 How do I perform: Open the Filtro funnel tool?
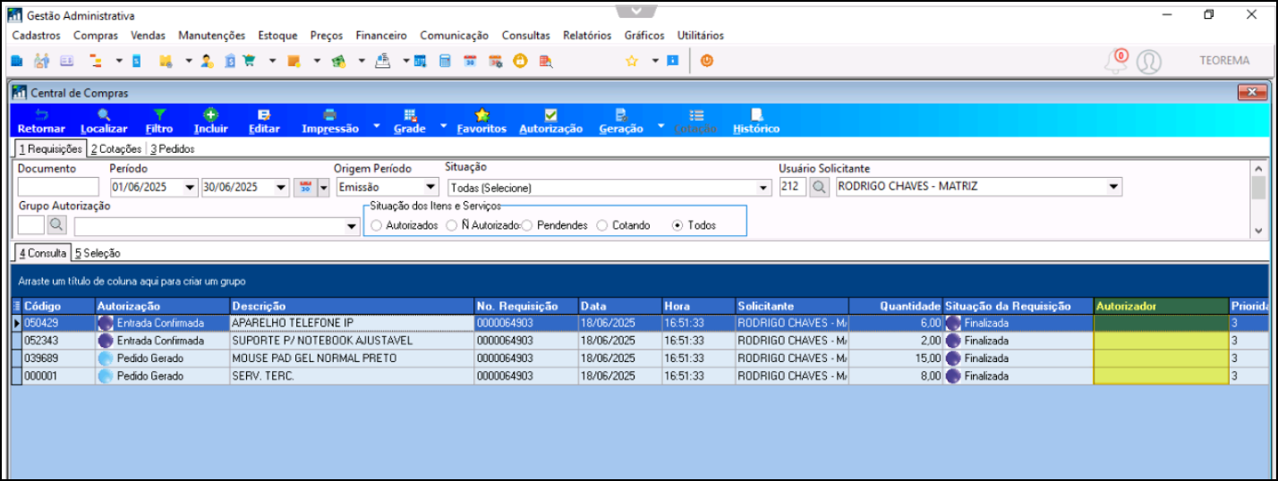click(159, 122)
